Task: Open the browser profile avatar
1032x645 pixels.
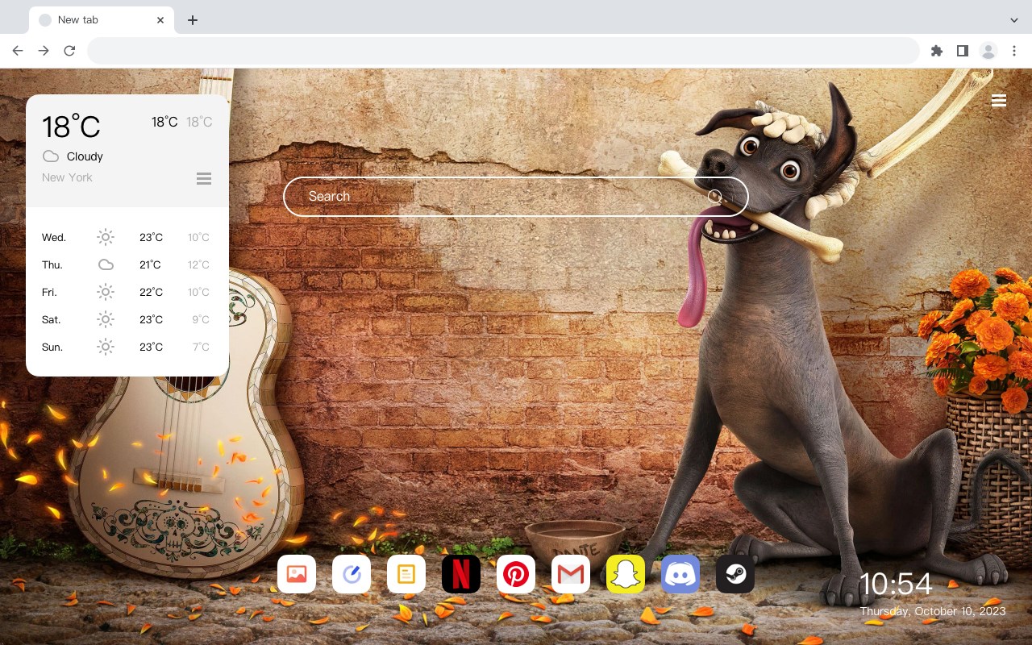Action: click(988, 51)
